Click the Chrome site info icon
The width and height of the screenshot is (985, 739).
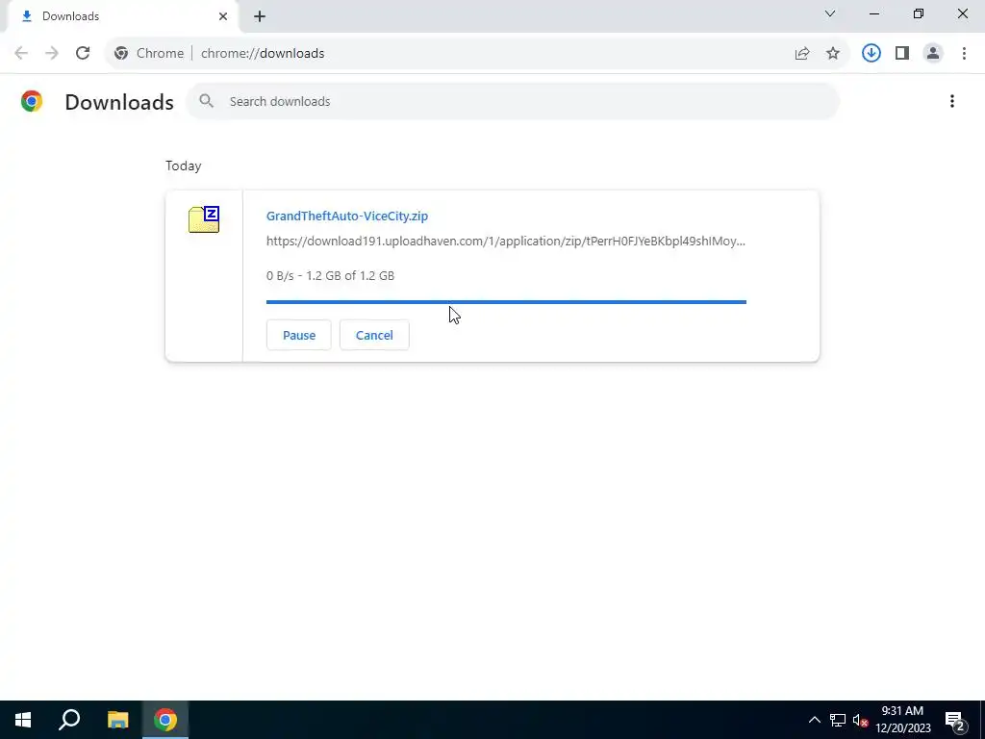tap(121, 54)
